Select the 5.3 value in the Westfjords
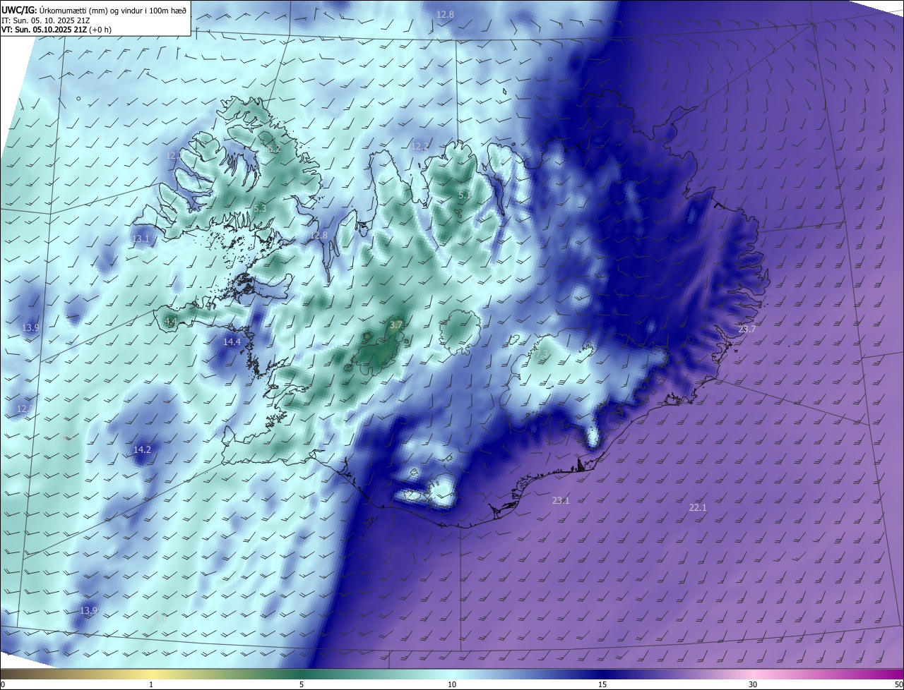This screenshot has width=904, height=690. 260,209
